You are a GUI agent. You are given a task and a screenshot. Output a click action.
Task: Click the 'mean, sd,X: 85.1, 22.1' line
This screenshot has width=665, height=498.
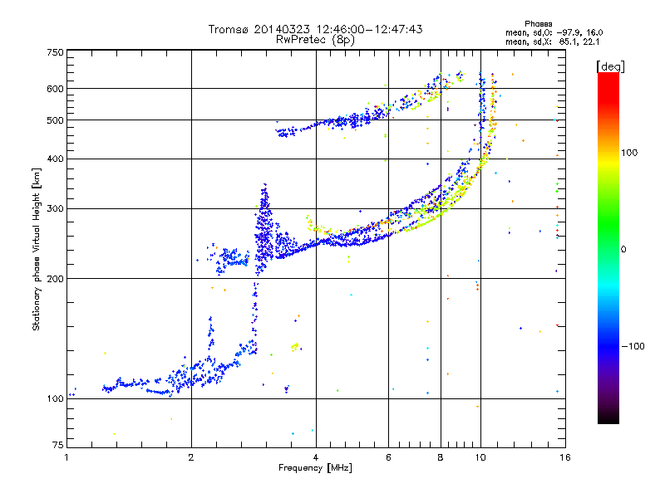pyautogui.click(x=552, y=41)
